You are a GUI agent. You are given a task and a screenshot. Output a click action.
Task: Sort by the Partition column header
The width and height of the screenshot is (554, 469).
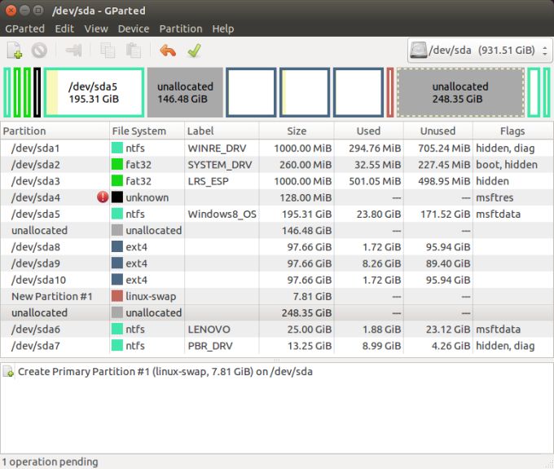pos(55,131)
